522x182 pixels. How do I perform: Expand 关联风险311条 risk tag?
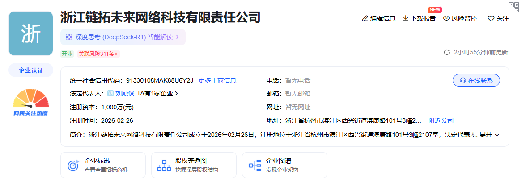click(x=98, y=54)
